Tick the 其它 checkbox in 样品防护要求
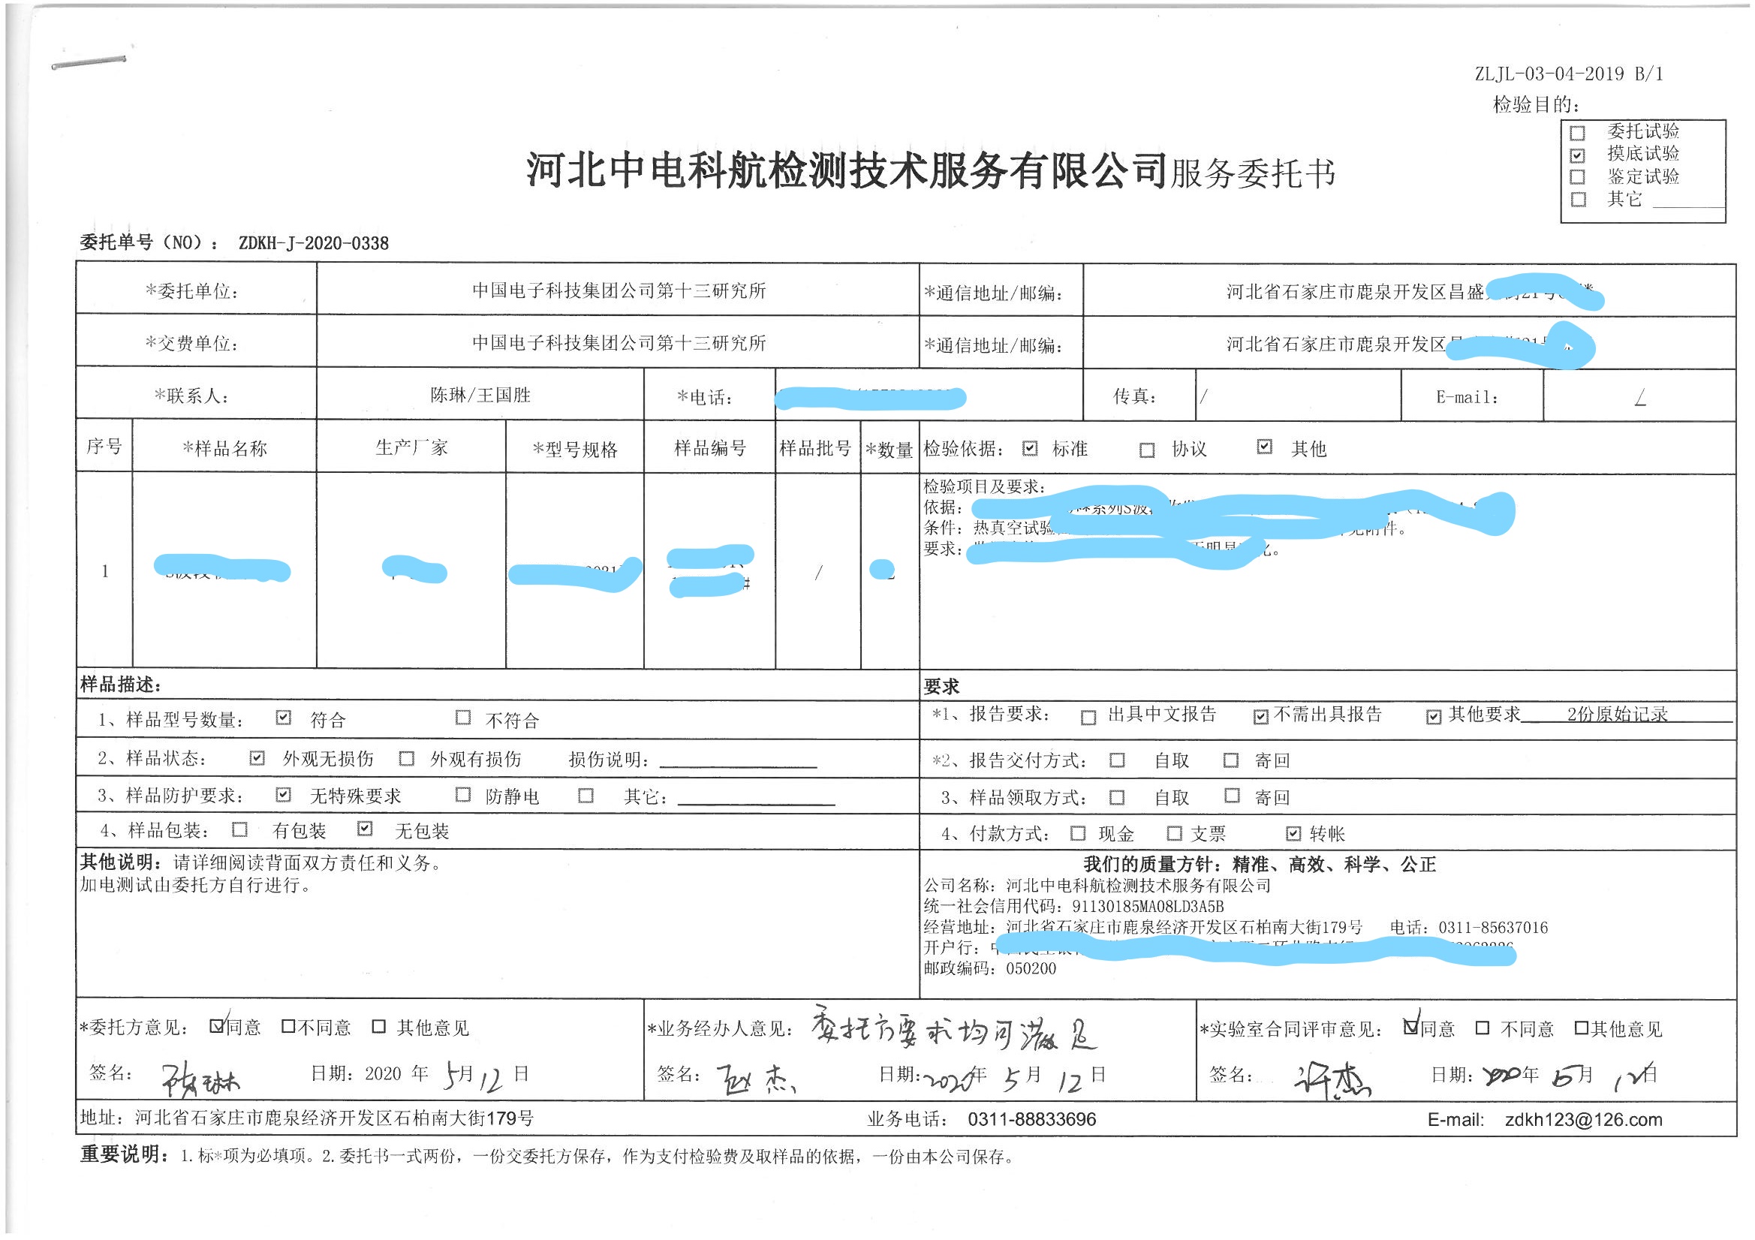This screenshot has height=1240, width=1755. [586, 796]
